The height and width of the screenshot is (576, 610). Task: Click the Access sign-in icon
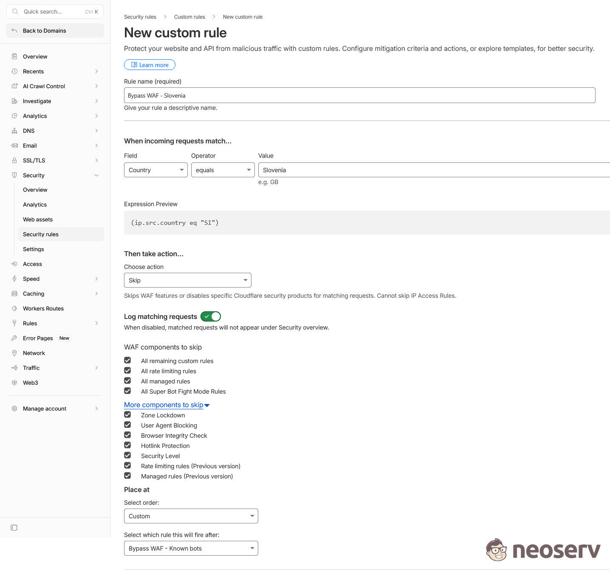coord(14,264)
